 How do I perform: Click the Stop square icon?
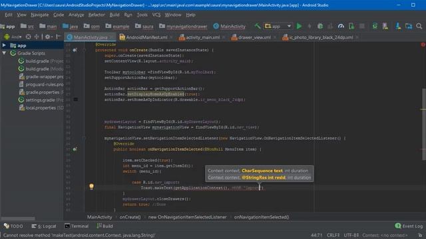(362, 26)
